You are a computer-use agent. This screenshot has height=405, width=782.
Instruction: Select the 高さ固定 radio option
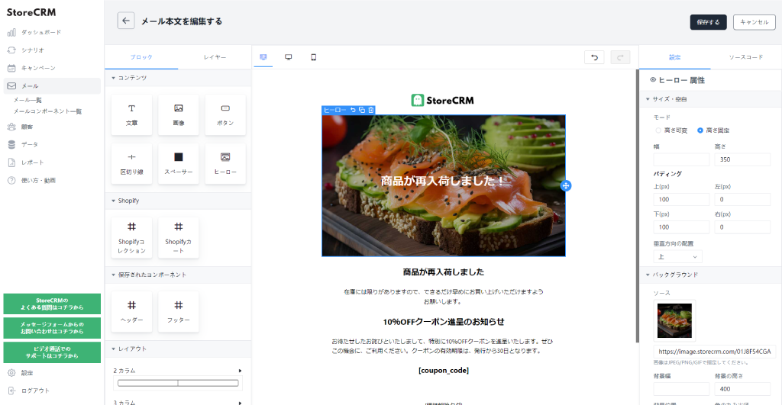713,130
